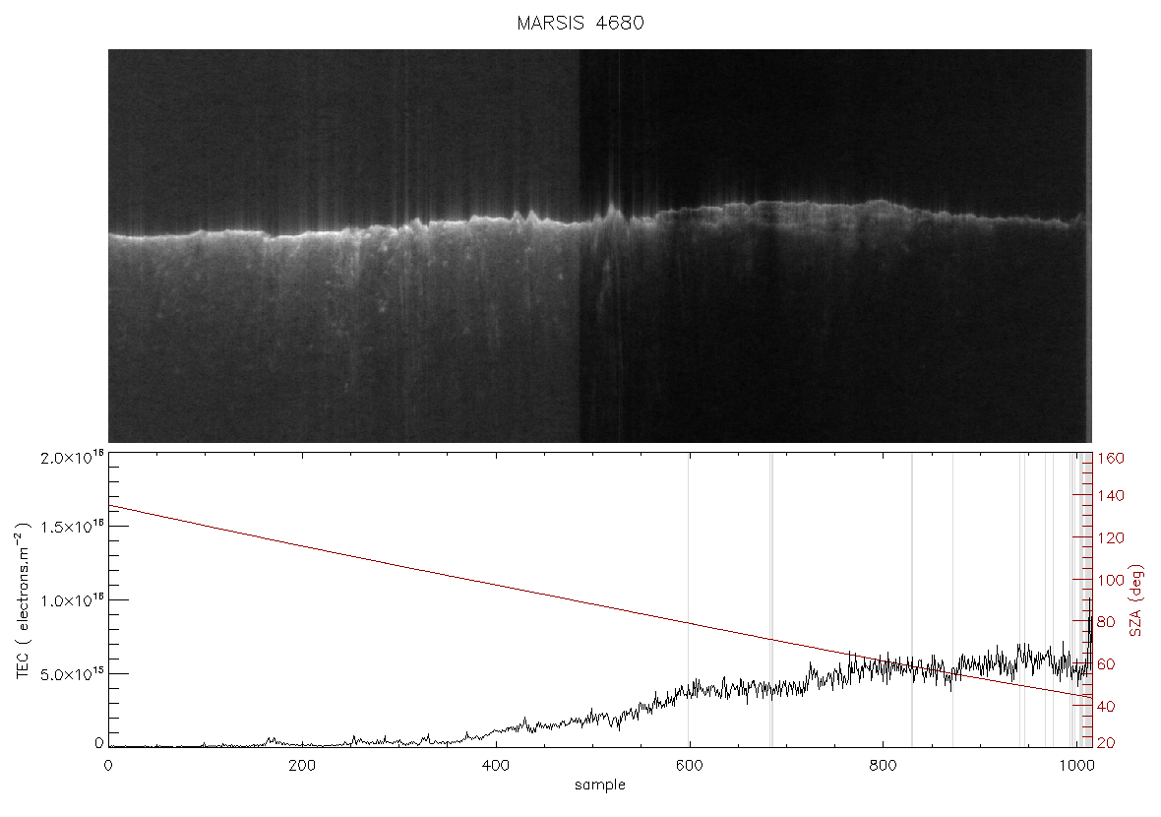Viewport: 1161px width, 817px height.
Task: Click the 200 tick on sample axis
Action: pyautogui.click(x=301, y=765)
